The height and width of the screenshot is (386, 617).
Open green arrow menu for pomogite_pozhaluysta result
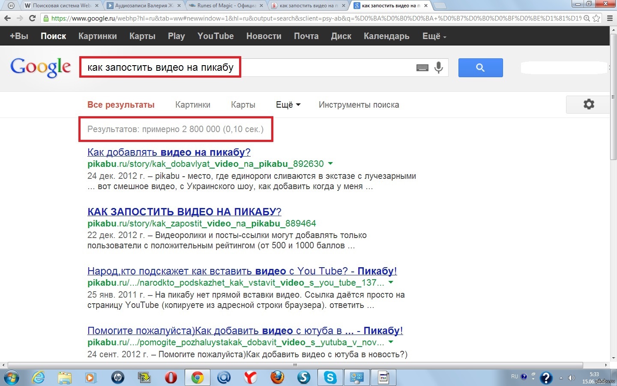[x=391, y=342]
